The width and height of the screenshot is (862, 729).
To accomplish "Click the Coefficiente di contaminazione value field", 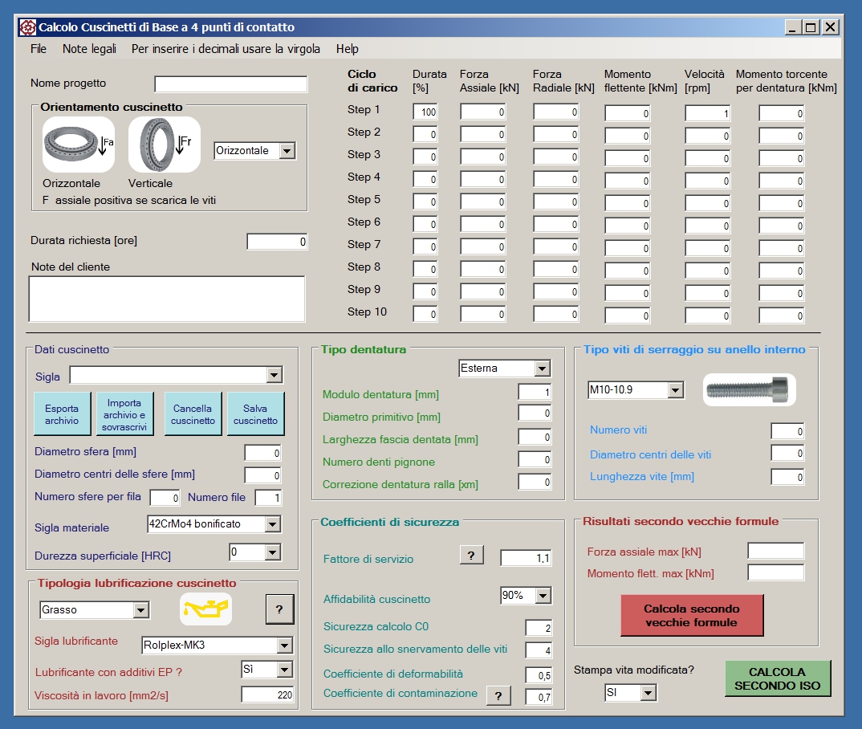I will (x=539, y=697).
